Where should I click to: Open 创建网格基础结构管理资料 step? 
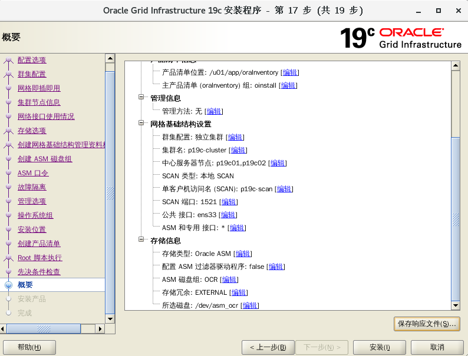[x=61, y=145]
